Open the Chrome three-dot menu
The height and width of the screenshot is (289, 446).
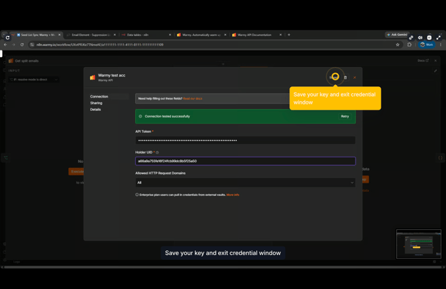coord(441,45)
